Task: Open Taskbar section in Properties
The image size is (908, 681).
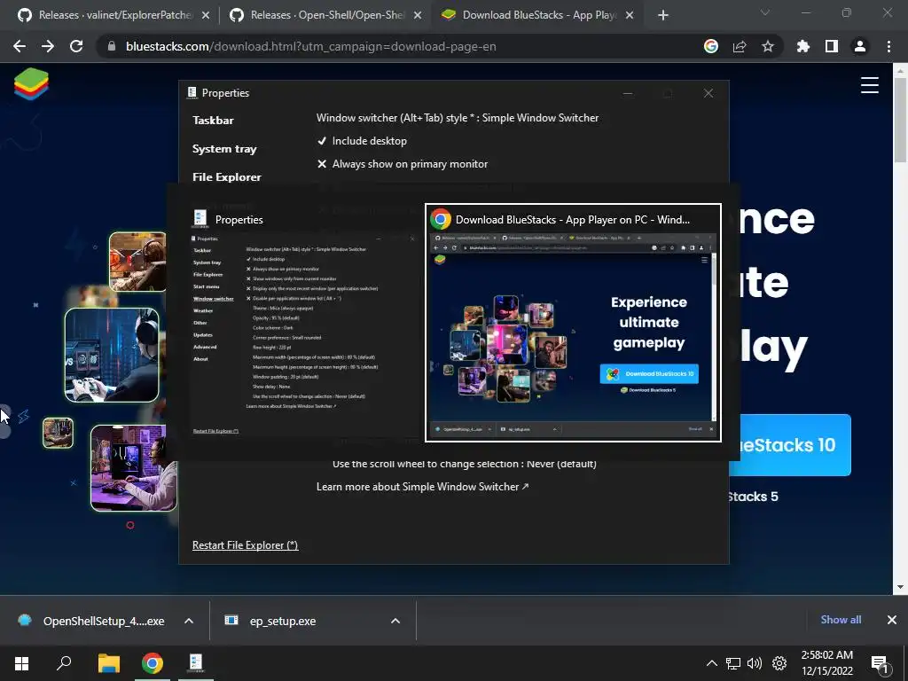Action: click(x=213, y=121)
